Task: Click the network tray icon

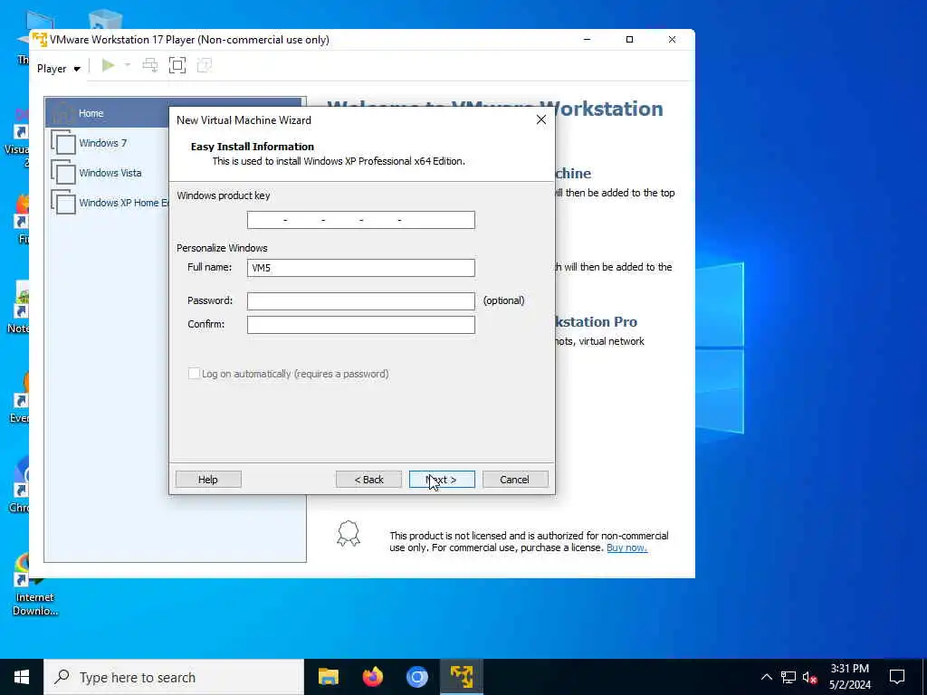Action: 788,677
